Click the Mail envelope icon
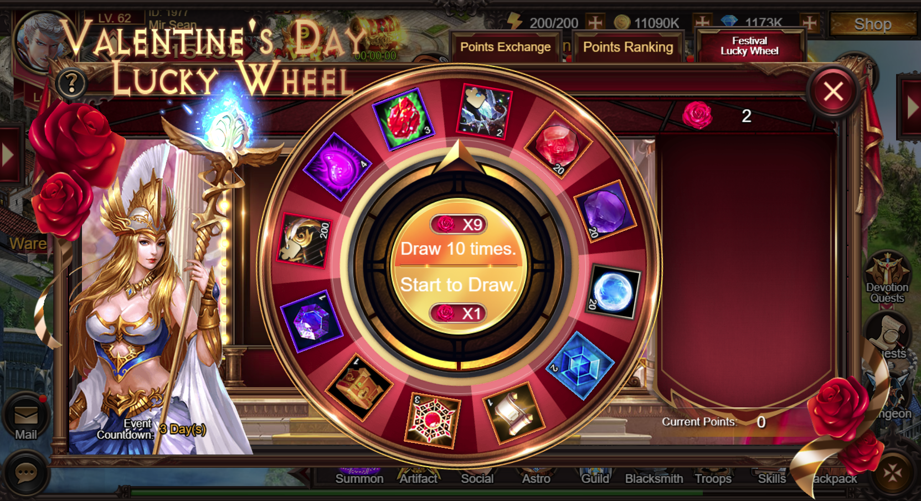921x501 pixels. pos(25,417)
